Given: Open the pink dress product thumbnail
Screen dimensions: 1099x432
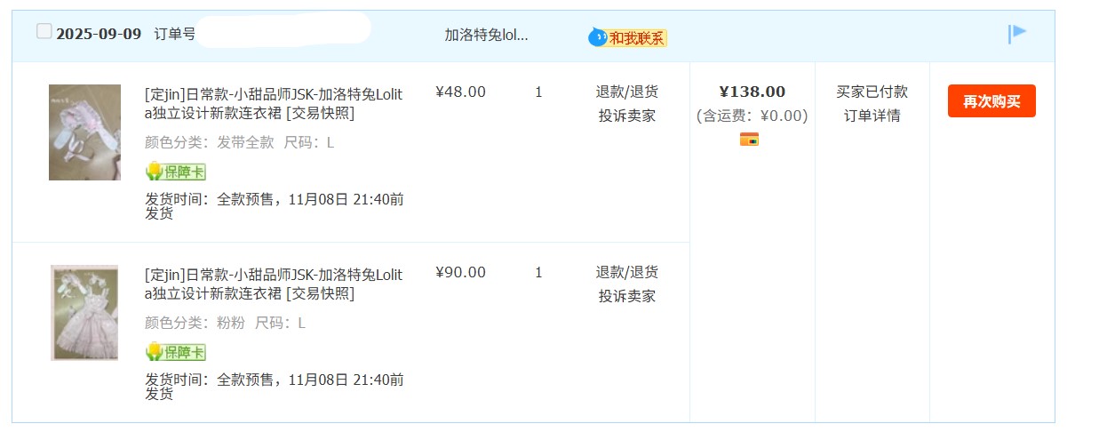Looking at the screenshot, I should 84,313.
